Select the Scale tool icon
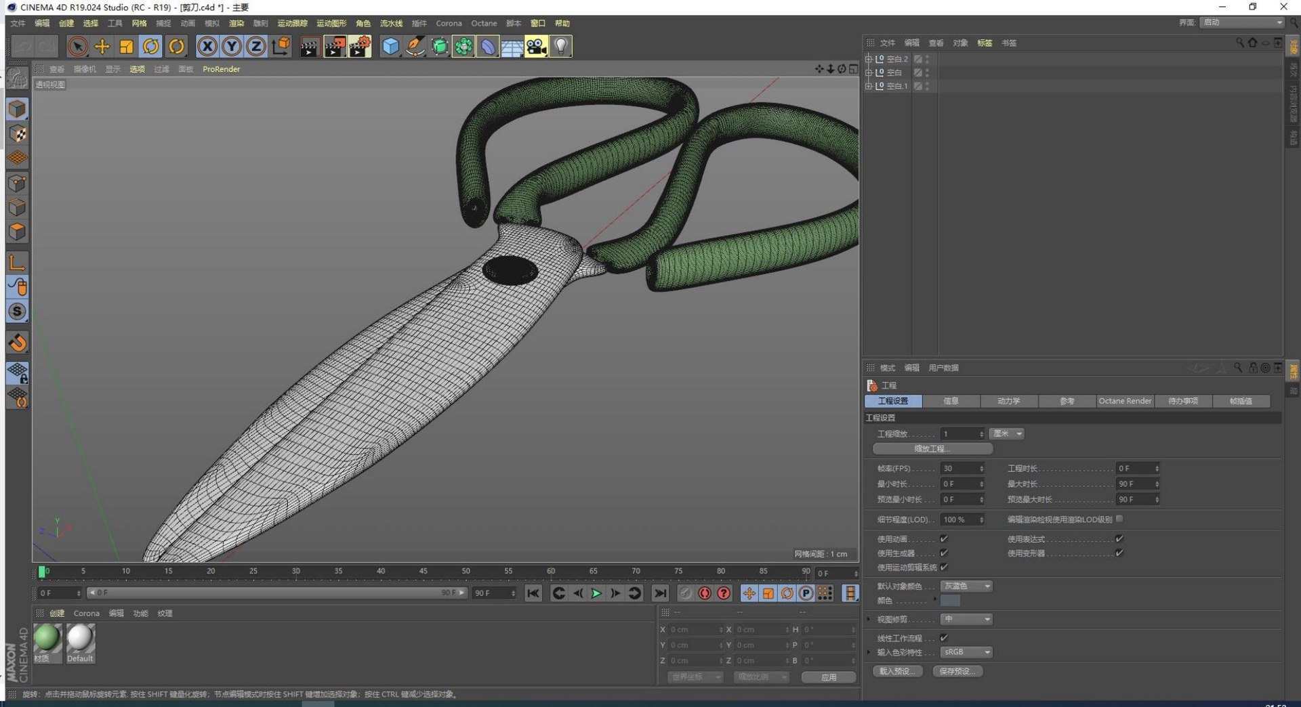This screenshot has width=1301, height=707. click(x=126, y=46)
